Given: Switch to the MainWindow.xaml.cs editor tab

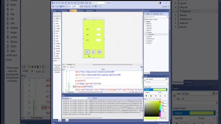Looking at the screenshot, I should coord(90,11).
